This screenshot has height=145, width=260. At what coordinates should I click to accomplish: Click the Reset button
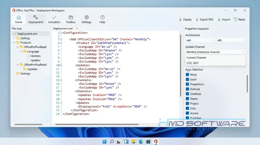(x=239, y=19)
